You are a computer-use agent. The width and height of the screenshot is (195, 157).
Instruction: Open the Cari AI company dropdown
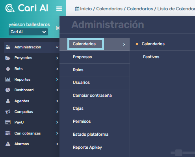[28, 32]
